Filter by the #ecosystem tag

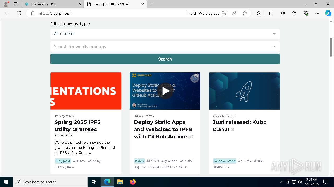pyautogui.click(x=64, y=167)
